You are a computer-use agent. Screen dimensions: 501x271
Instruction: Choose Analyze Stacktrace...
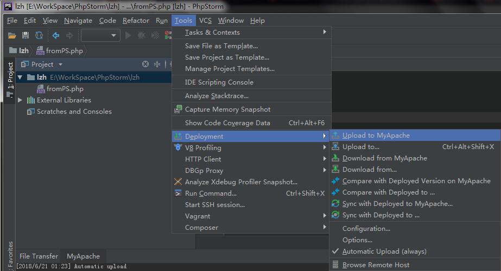[251, 96]
